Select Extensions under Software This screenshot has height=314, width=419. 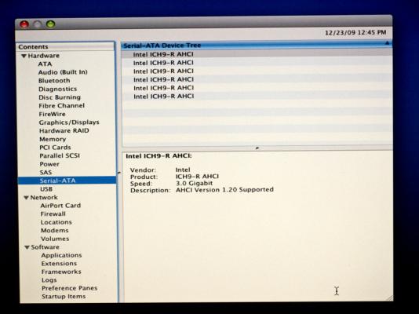(59, 264)
